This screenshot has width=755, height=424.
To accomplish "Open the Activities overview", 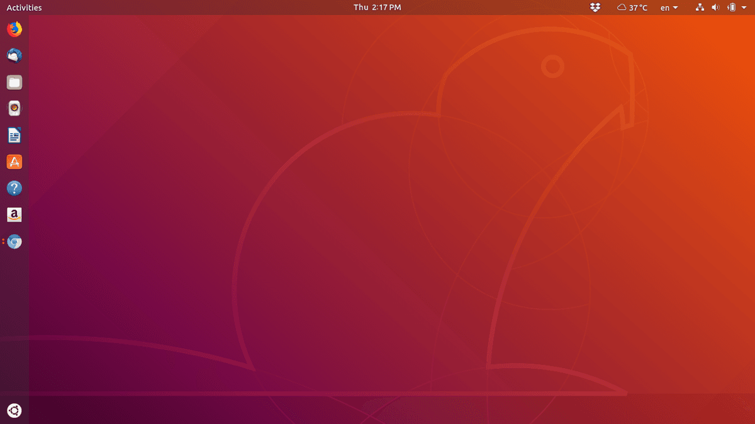I will [x=24, y=8].
